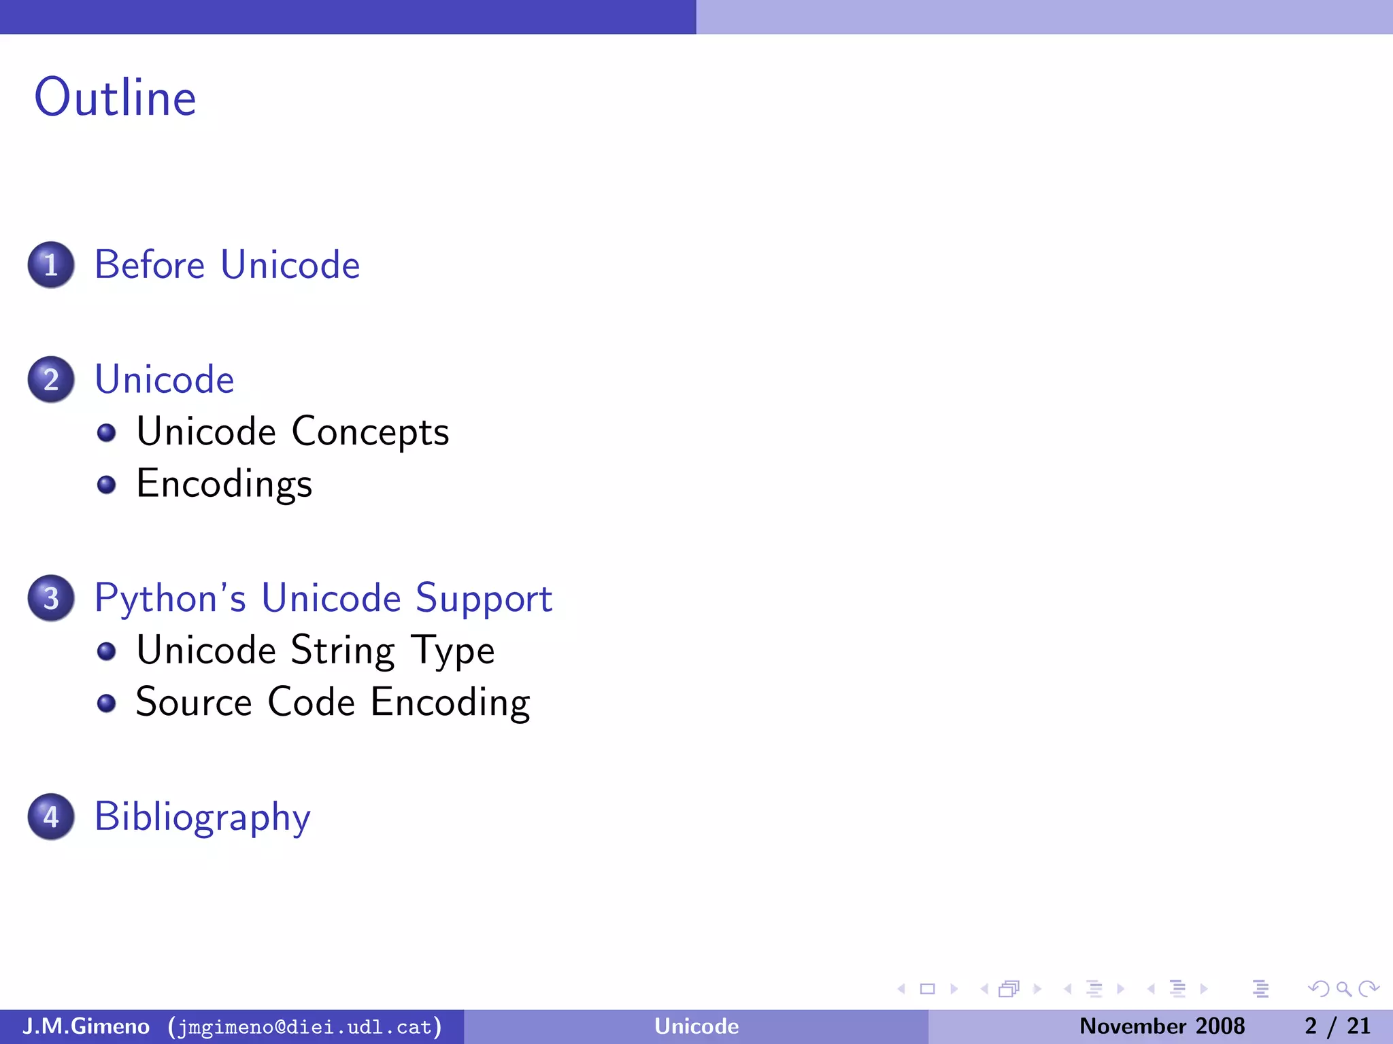Open the Before Unicode section link

click(226, 264)
